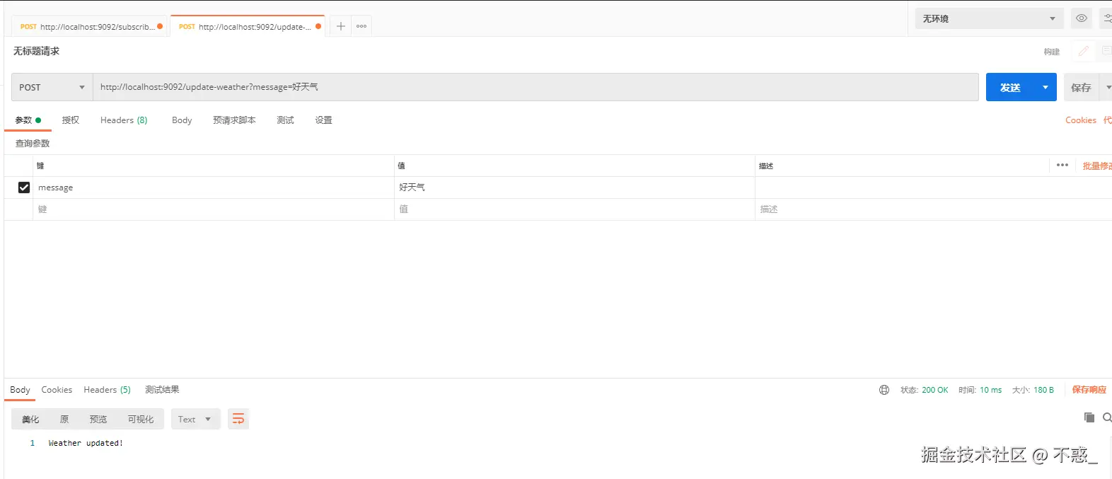Open the tab options ellipsis menu
The height and width of the screenshot is (479, 1112).
click(x=361, y=26)
